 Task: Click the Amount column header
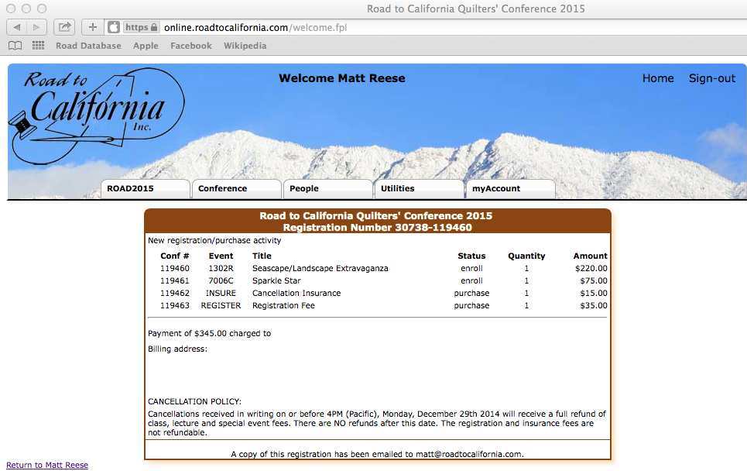point(591,256)
